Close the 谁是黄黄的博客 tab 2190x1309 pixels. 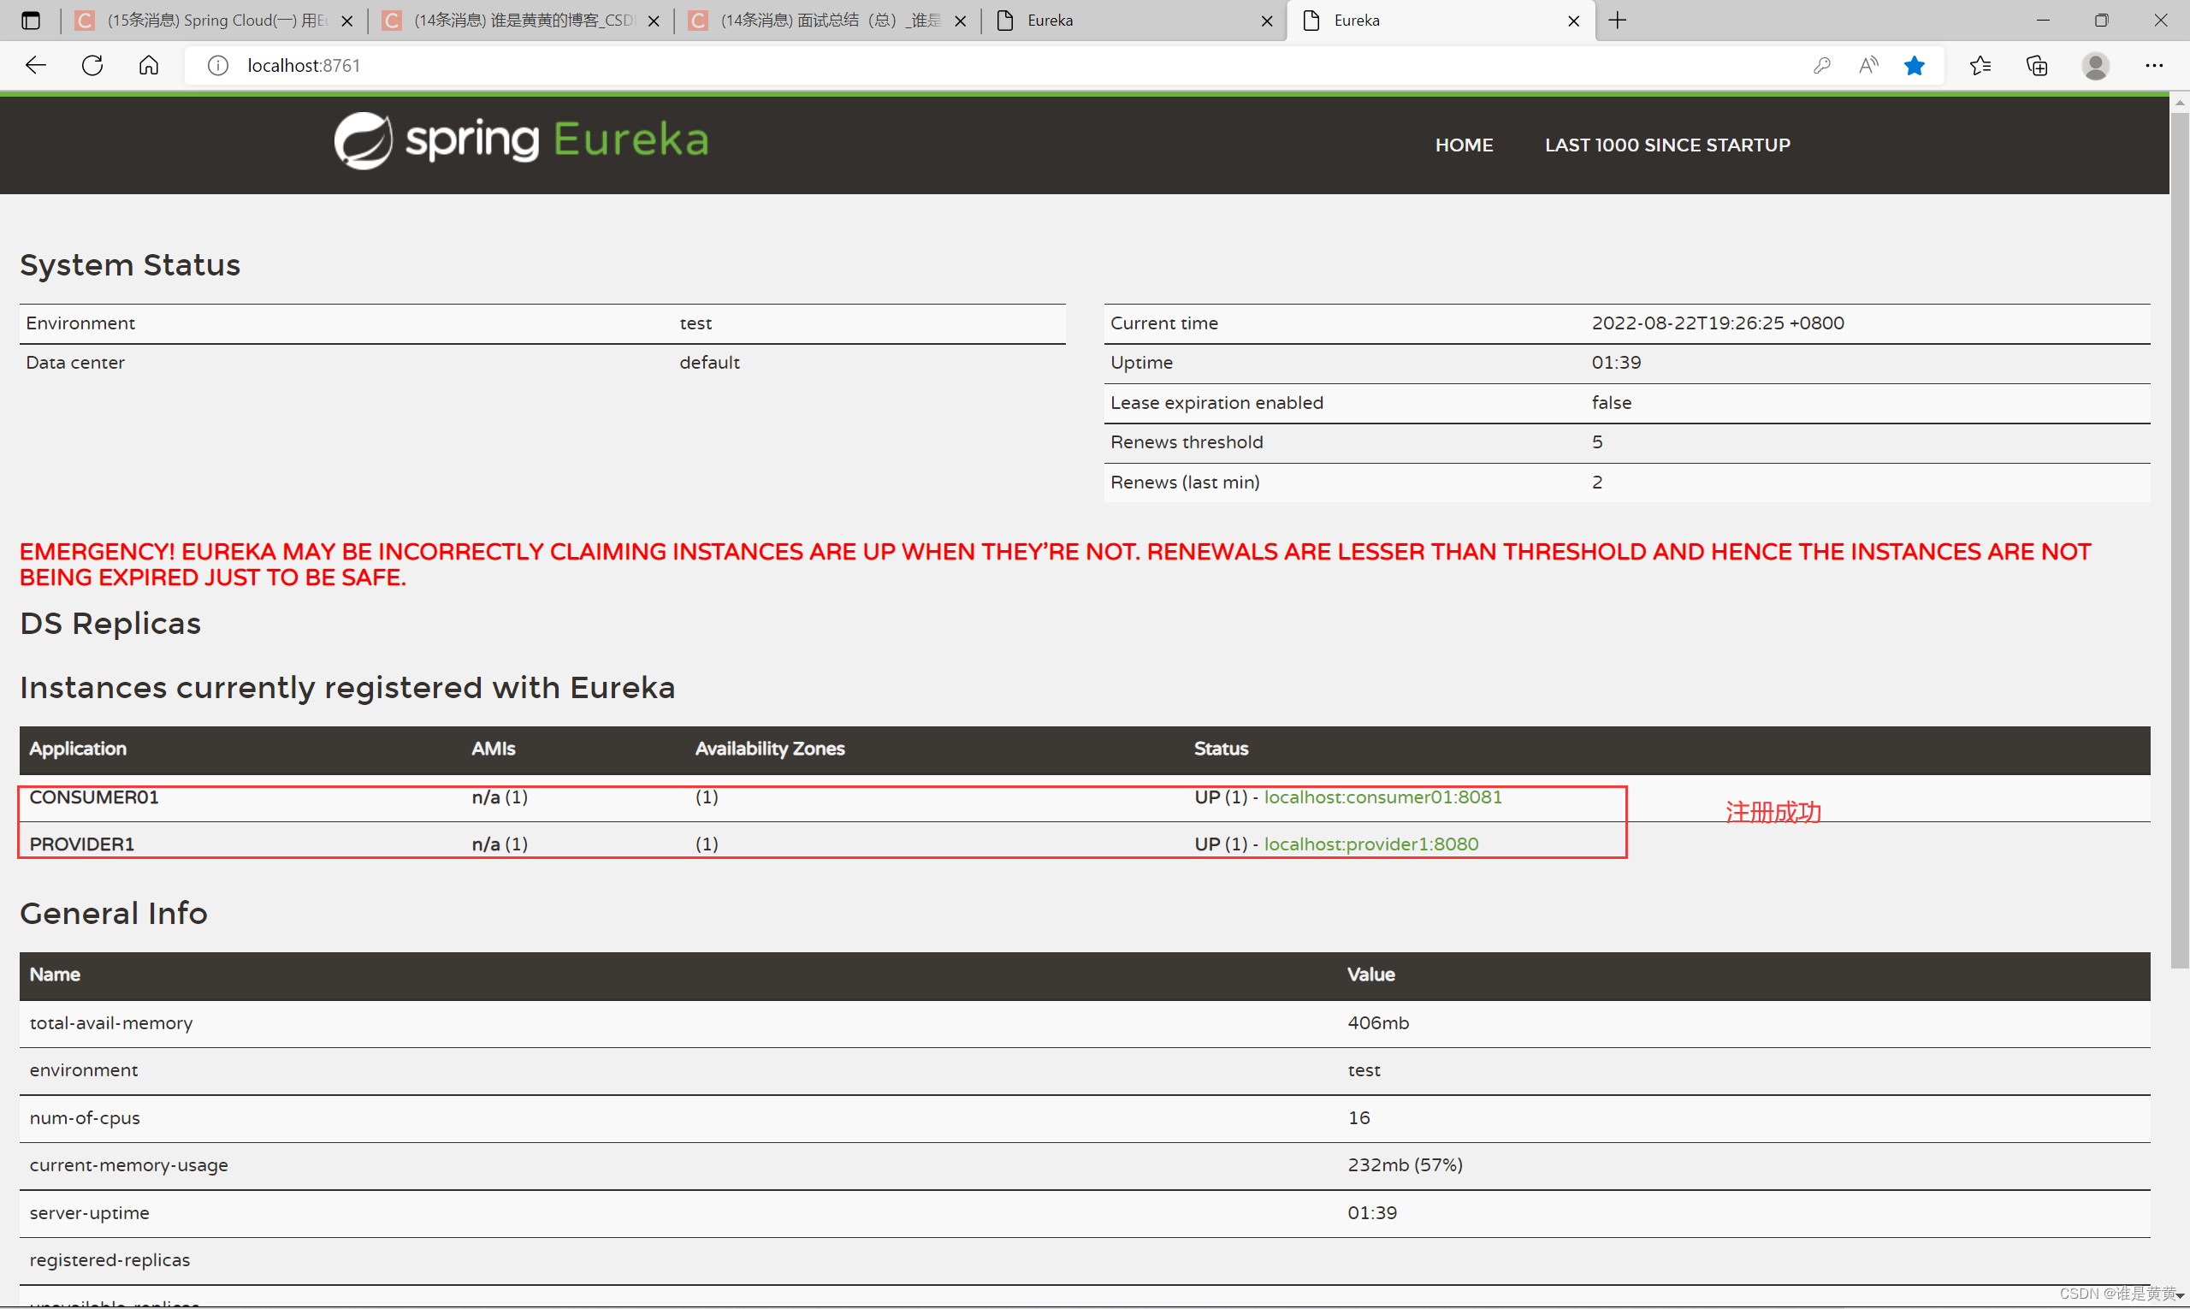654,21
